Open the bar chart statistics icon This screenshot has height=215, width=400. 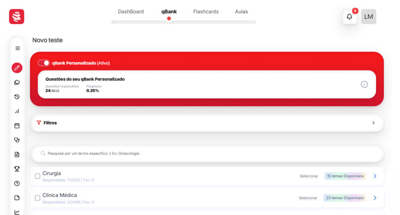tap(17, 111)
